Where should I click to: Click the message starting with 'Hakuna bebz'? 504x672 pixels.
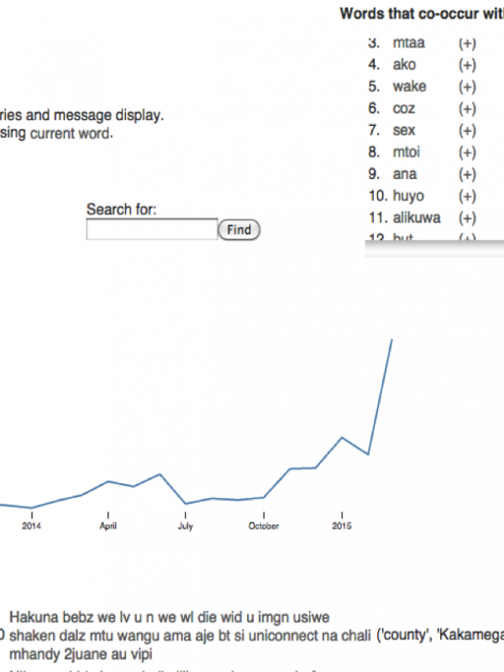tap(168, 617)
